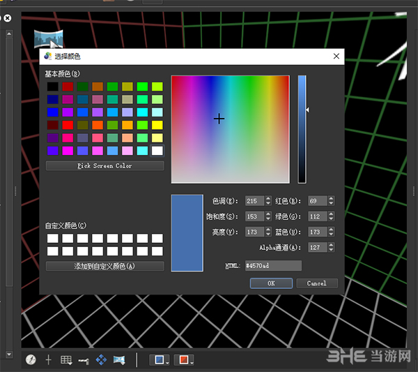This screenshot has width=418, height=372.
Task: Decrease red value with 红色 down arrow
Action: tap(331, 203)
